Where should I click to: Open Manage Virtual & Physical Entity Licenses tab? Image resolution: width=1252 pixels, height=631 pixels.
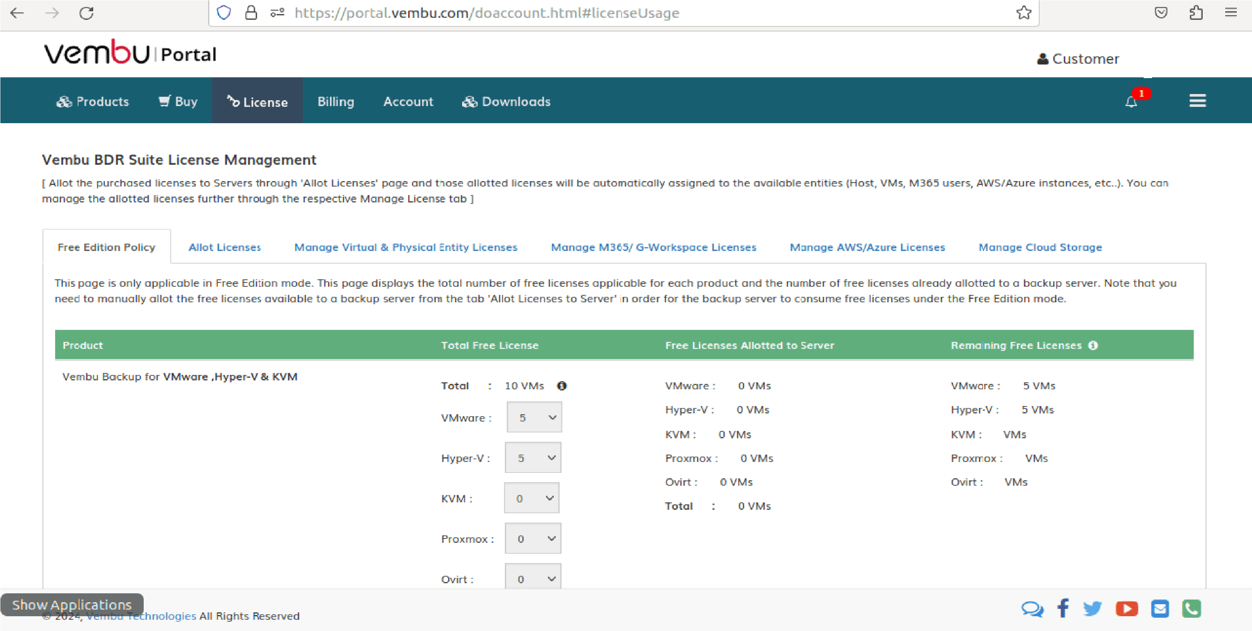(406, 247)
